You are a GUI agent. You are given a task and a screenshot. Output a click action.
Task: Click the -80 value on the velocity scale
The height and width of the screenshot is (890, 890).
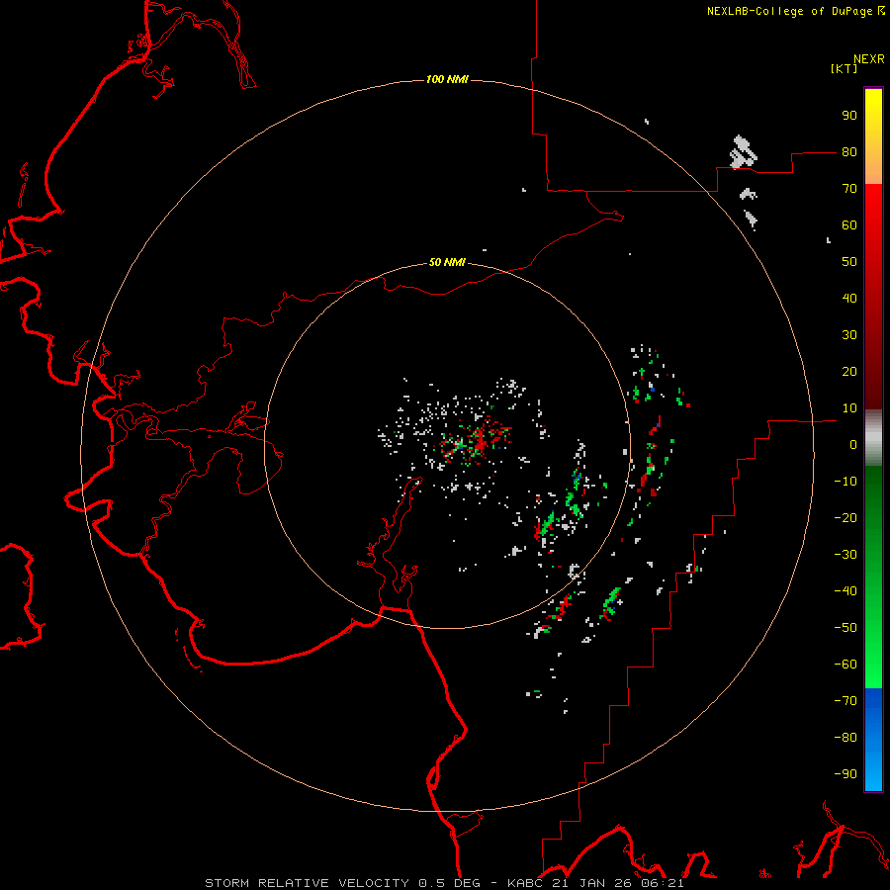[x=845, y=738]
